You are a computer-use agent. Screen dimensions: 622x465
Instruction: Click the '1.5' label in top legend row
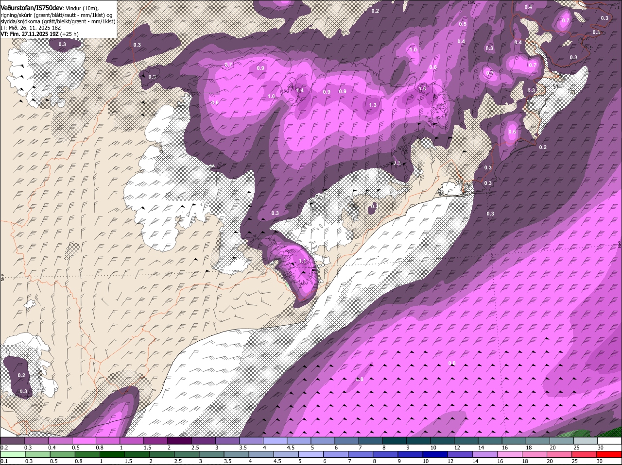click(x=147, y=448)
